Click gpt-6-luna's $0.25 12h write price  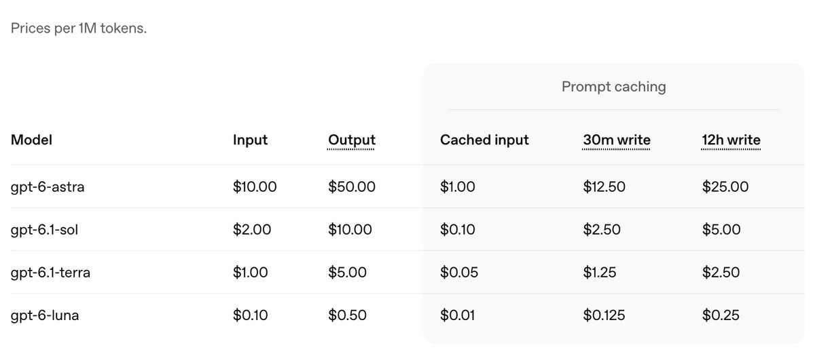(x=721, y=315)
